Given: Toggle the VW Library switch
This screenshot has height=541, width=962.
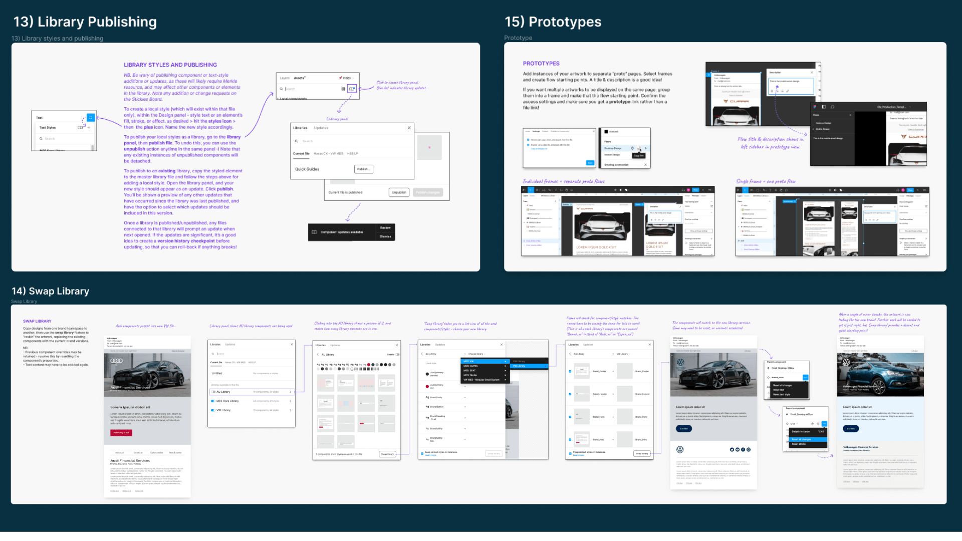Looking at the screenshot, I should [213, 410].
